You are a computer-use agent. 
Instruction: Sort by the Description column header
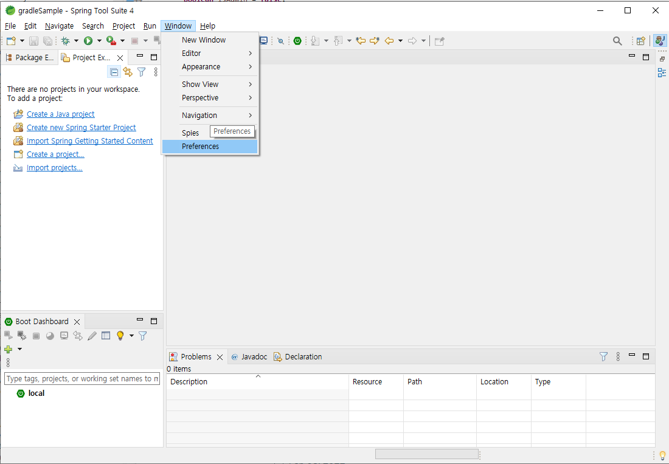coord(258,382)
